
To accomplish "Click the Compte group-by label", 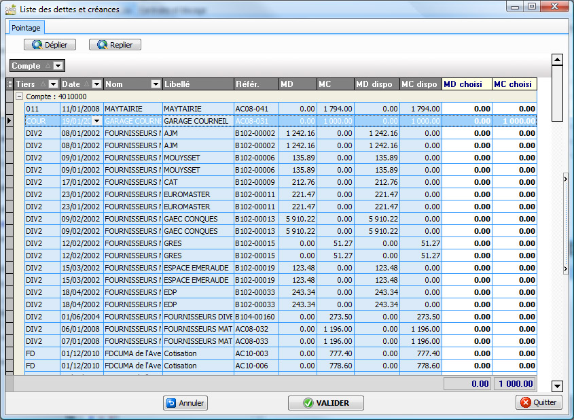I will (x=26, y=66).
